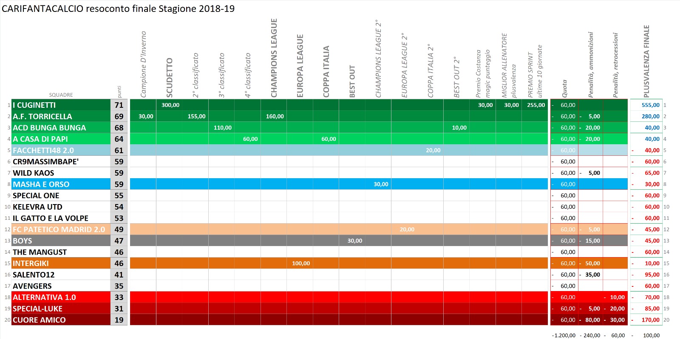680x339 pixels.
Task: Select the SCUDETTO column header
Action: coord(169,78)
